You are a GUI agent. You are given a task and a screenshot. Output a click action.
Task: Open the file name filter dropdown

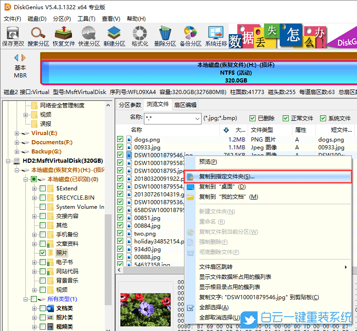[x=196, y=118]
